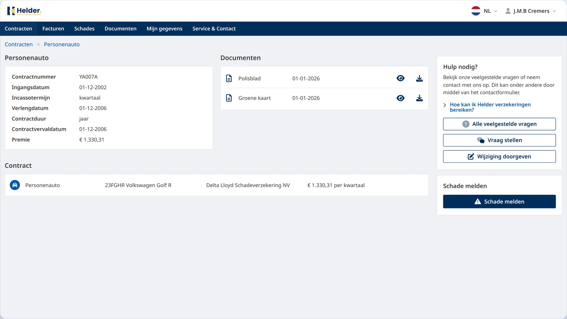Open the 23FGHR Volkswagen Golf R contract row
The width and height of the screenshot is (567, 319).
pyautogui.click(x=217, y=185)
